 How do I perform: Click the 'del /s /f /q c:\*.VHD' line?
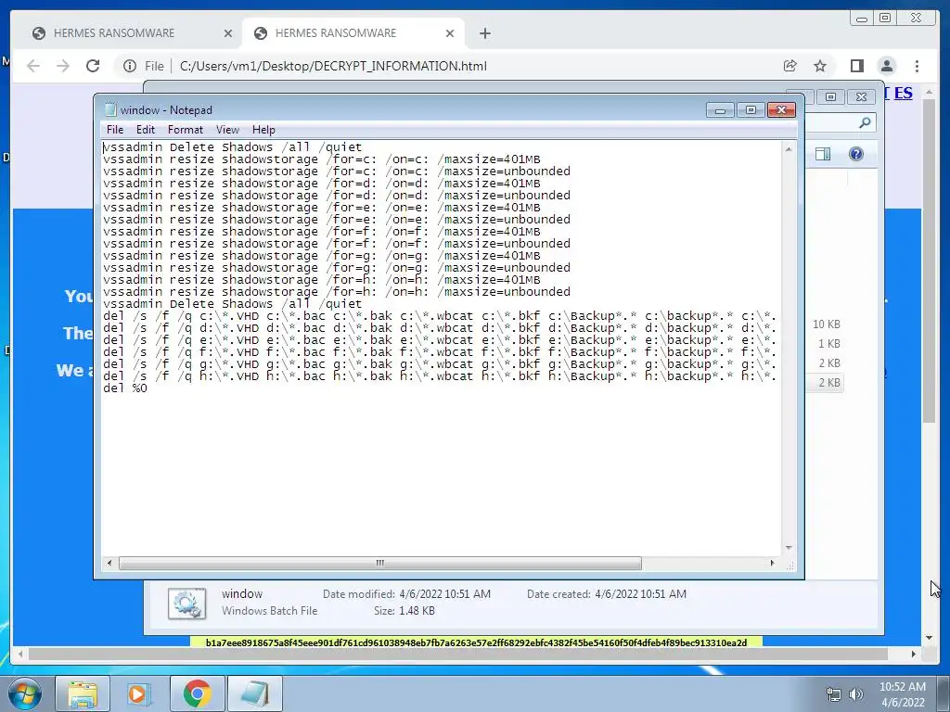click(439, 316)
